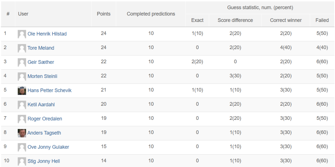Select the Exact column header
335x167 pixels.
197,20
